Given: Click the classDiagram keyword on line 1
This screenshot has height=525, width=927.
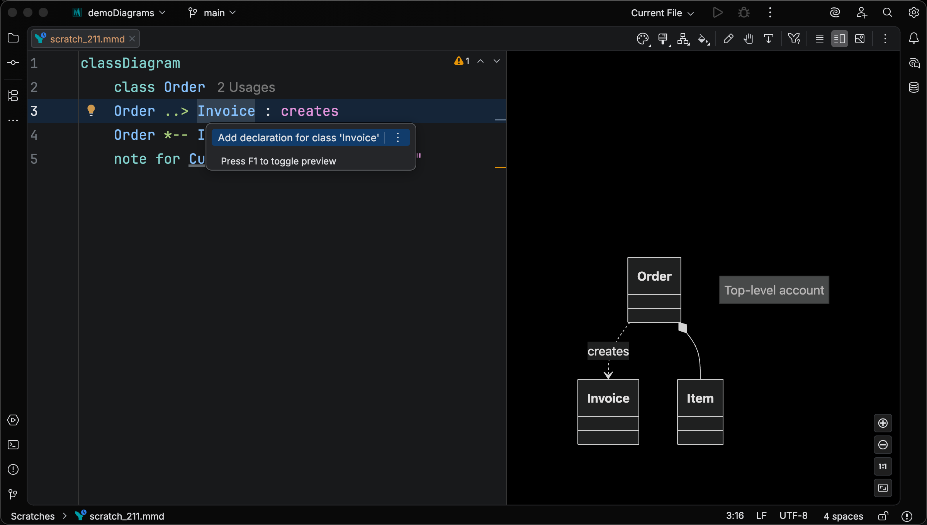Looking at the screenshot, I should point(130,63).
